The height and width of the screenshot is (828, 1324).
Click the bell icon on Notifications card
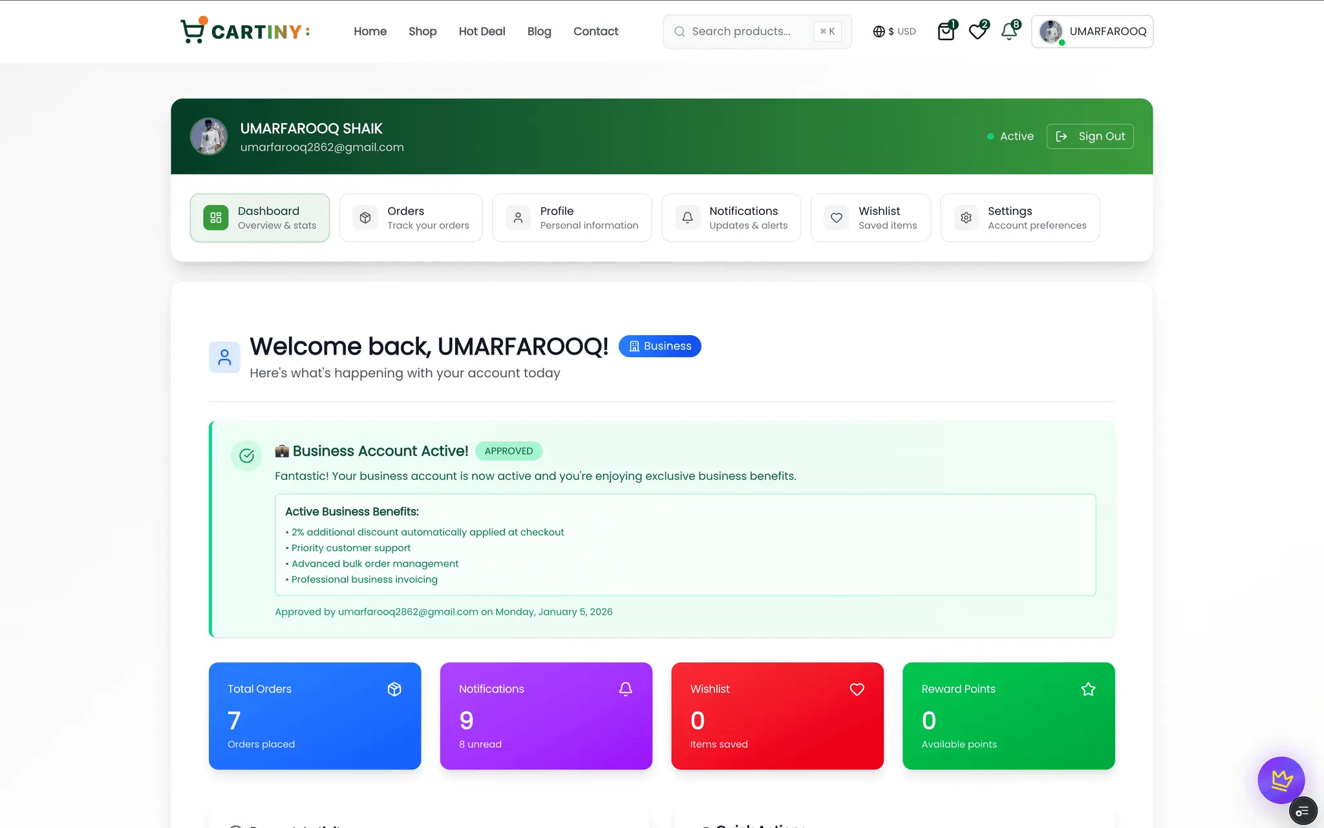(x=626, y=690)
